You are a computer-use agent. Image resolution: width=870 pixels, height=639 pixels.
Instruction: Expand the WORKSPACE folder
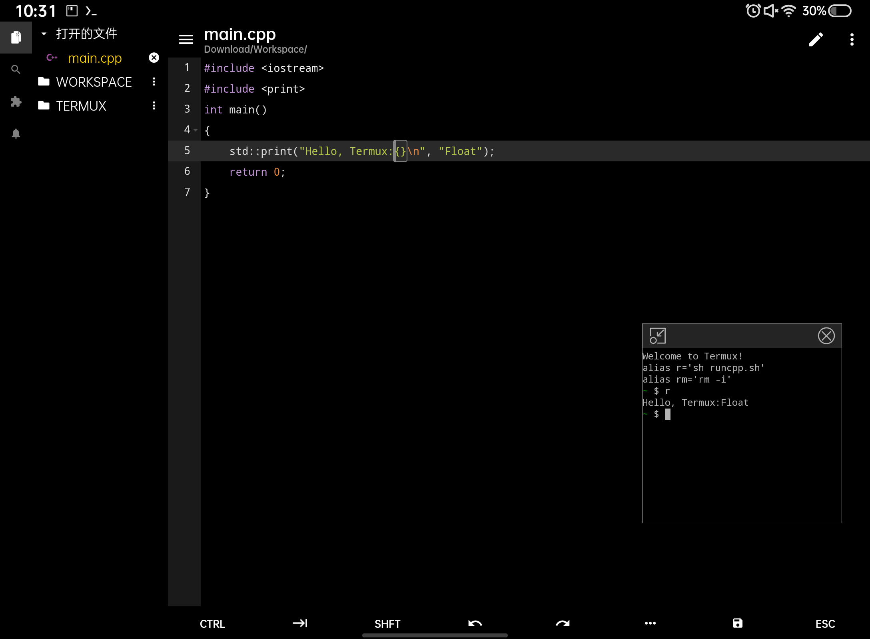[x=94, y=82]
